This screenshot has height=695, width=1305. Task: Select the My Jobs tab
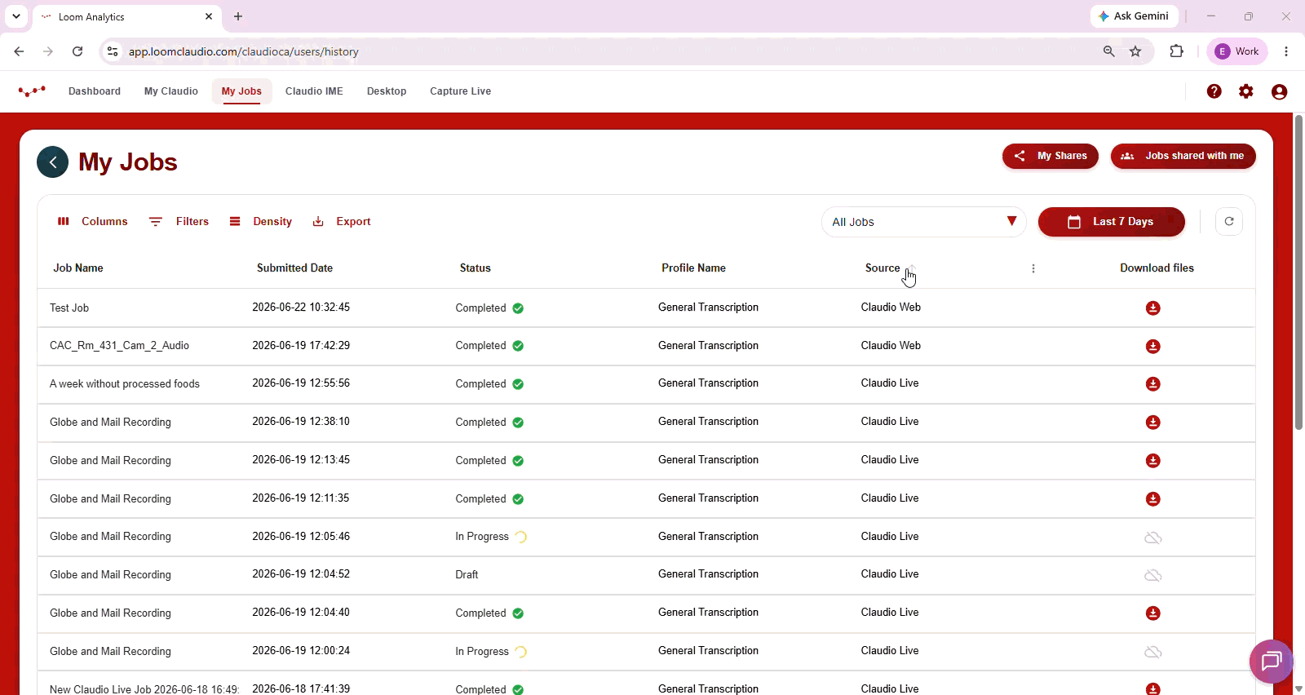click(x=241, y=91)
